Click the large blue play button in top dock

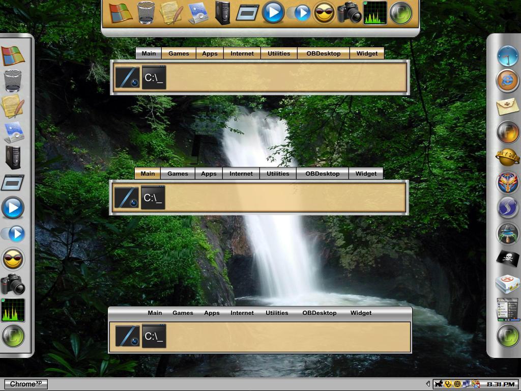[273, 12]
